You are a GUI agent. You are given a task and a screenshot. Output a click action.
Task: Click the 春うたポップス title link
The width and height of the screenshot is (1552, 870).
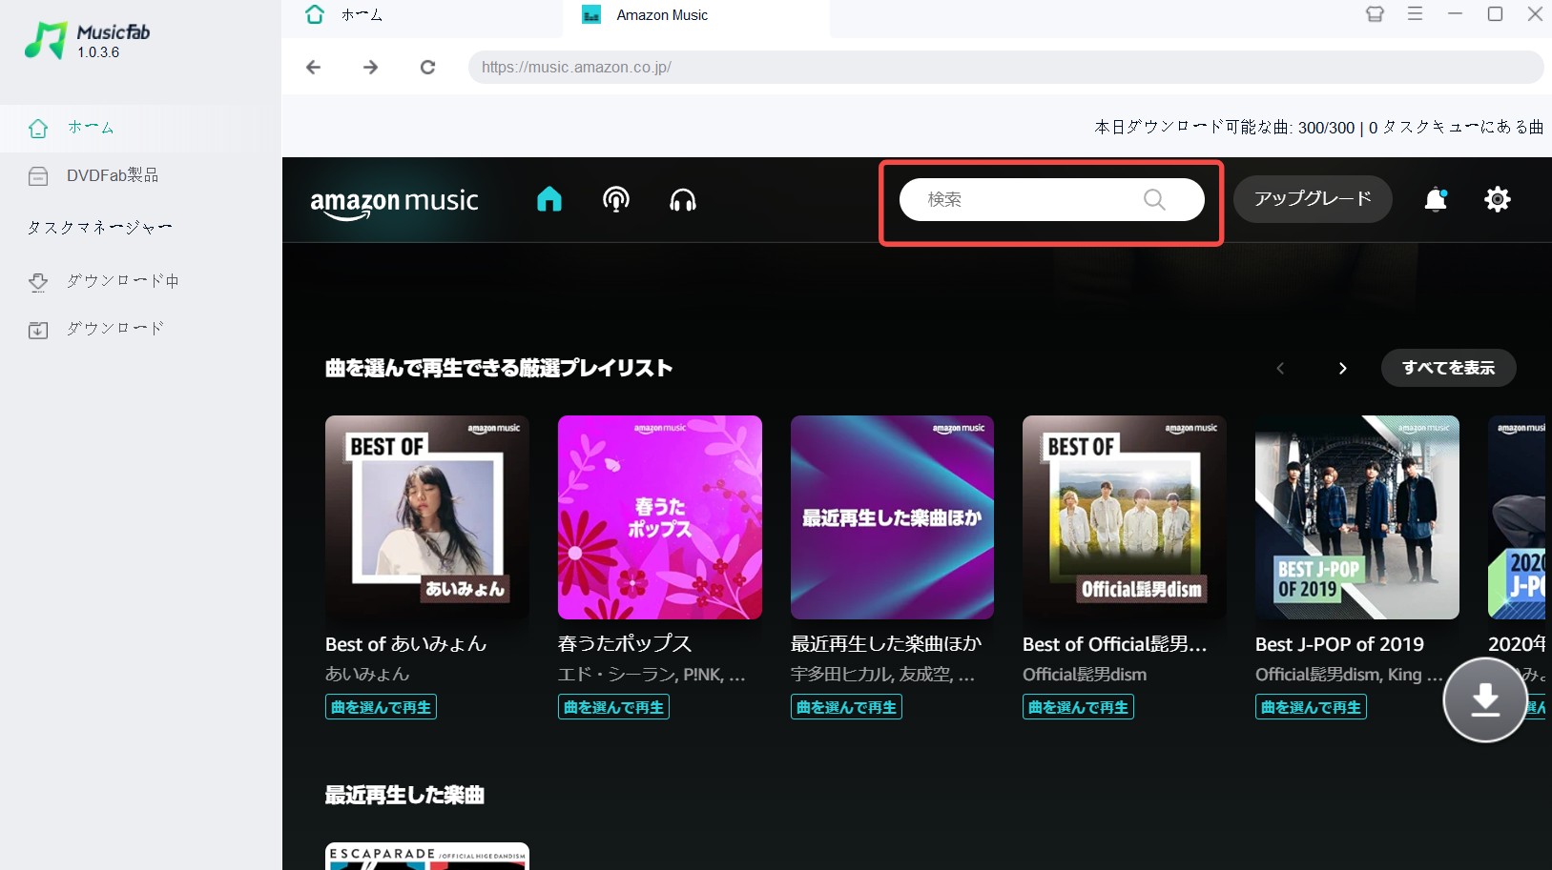point(625,644)
